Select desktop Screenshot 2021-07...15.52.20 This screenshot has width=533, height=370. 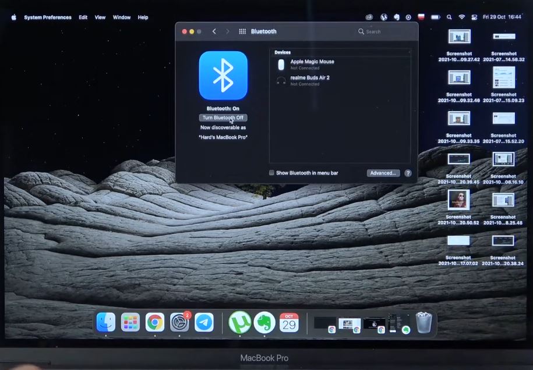click(x=503, y=127)
